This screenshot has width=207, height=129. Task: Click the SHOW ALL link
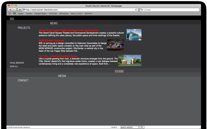point(14,66)
